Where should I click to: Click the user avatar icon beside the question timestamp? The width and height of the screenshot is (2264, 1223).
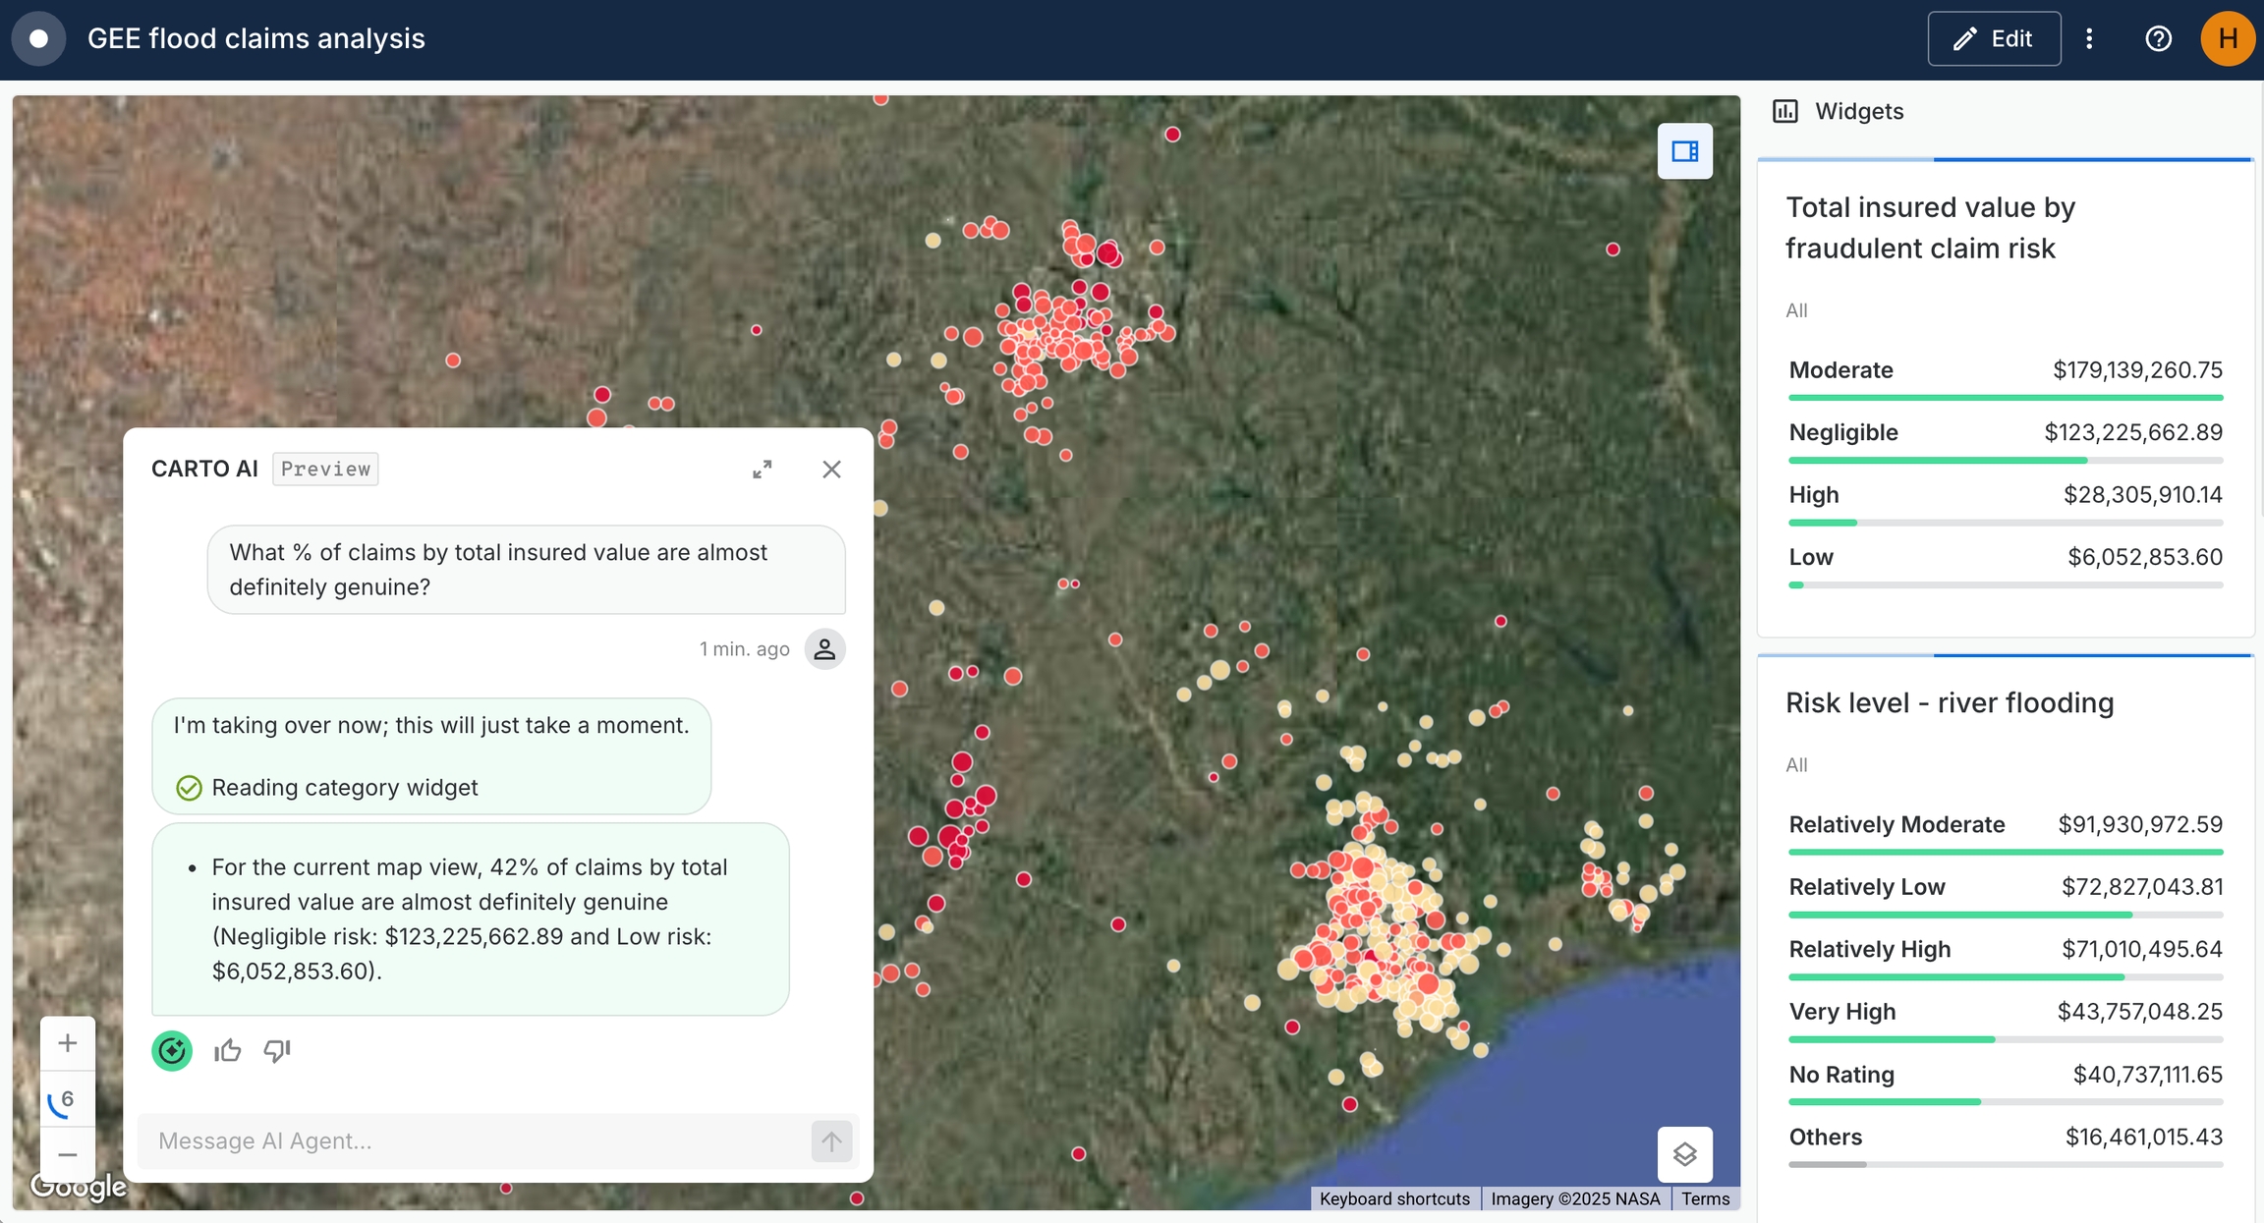pyautogui.click(x=825, y=648)
